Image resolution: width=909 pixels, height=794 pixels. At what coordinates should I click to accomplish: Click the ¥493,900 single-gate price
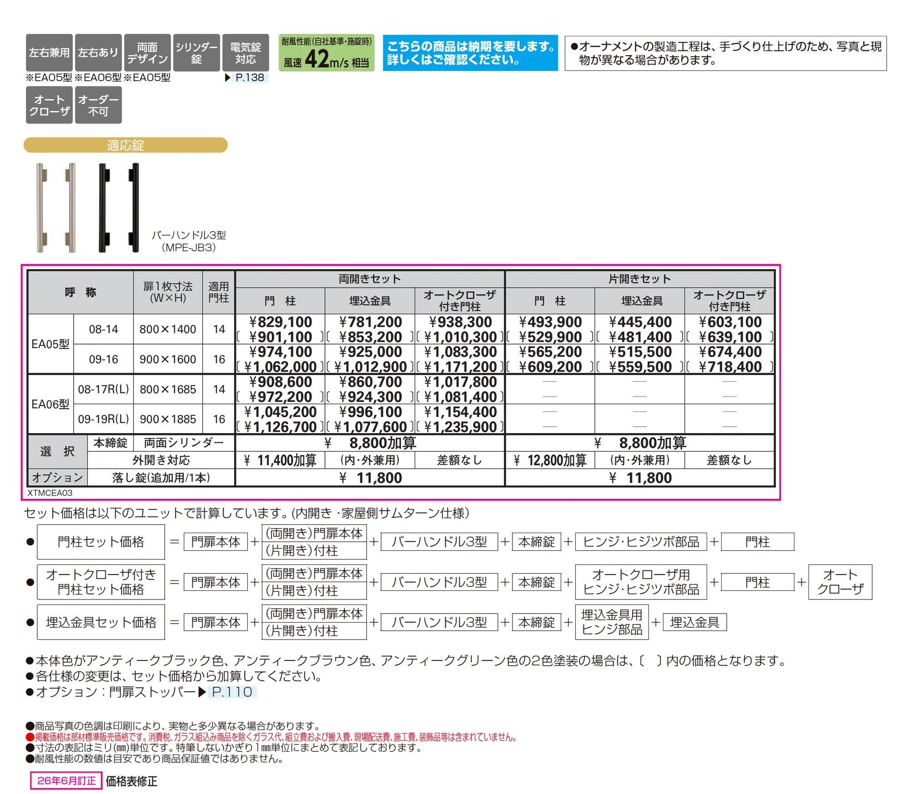pos(550,322)
